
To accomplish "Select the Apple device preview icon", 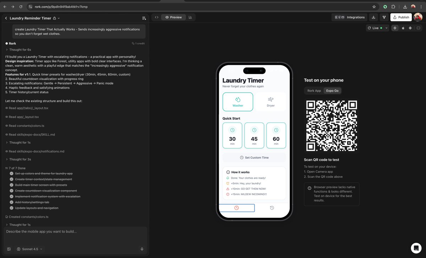I will (x=403, y=28).
